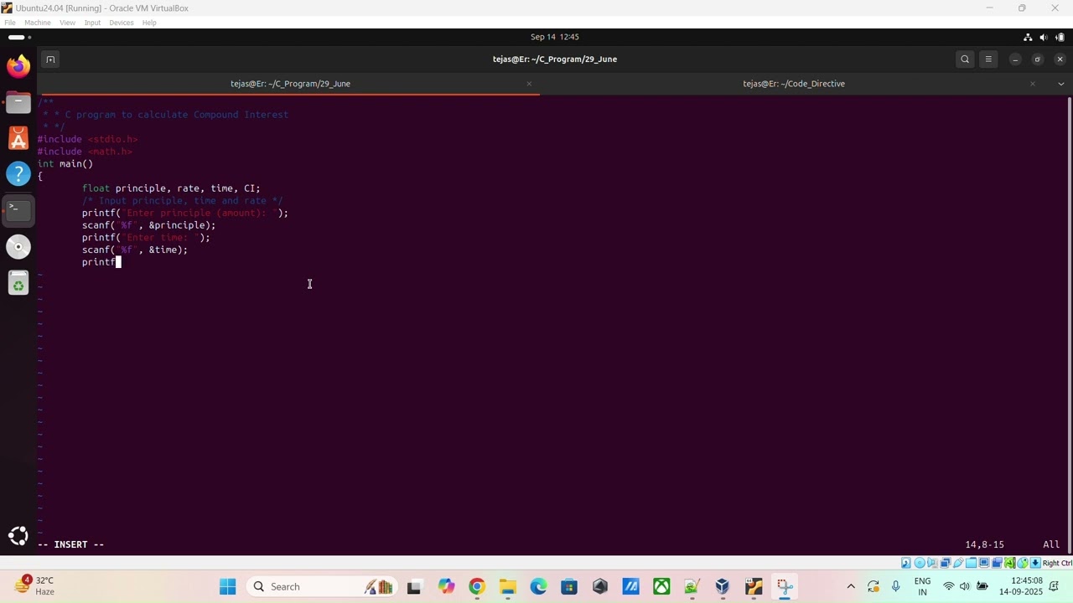Click VirtualBox network adapters indicator
This screenshot has width=1073, height=603.
945,563
